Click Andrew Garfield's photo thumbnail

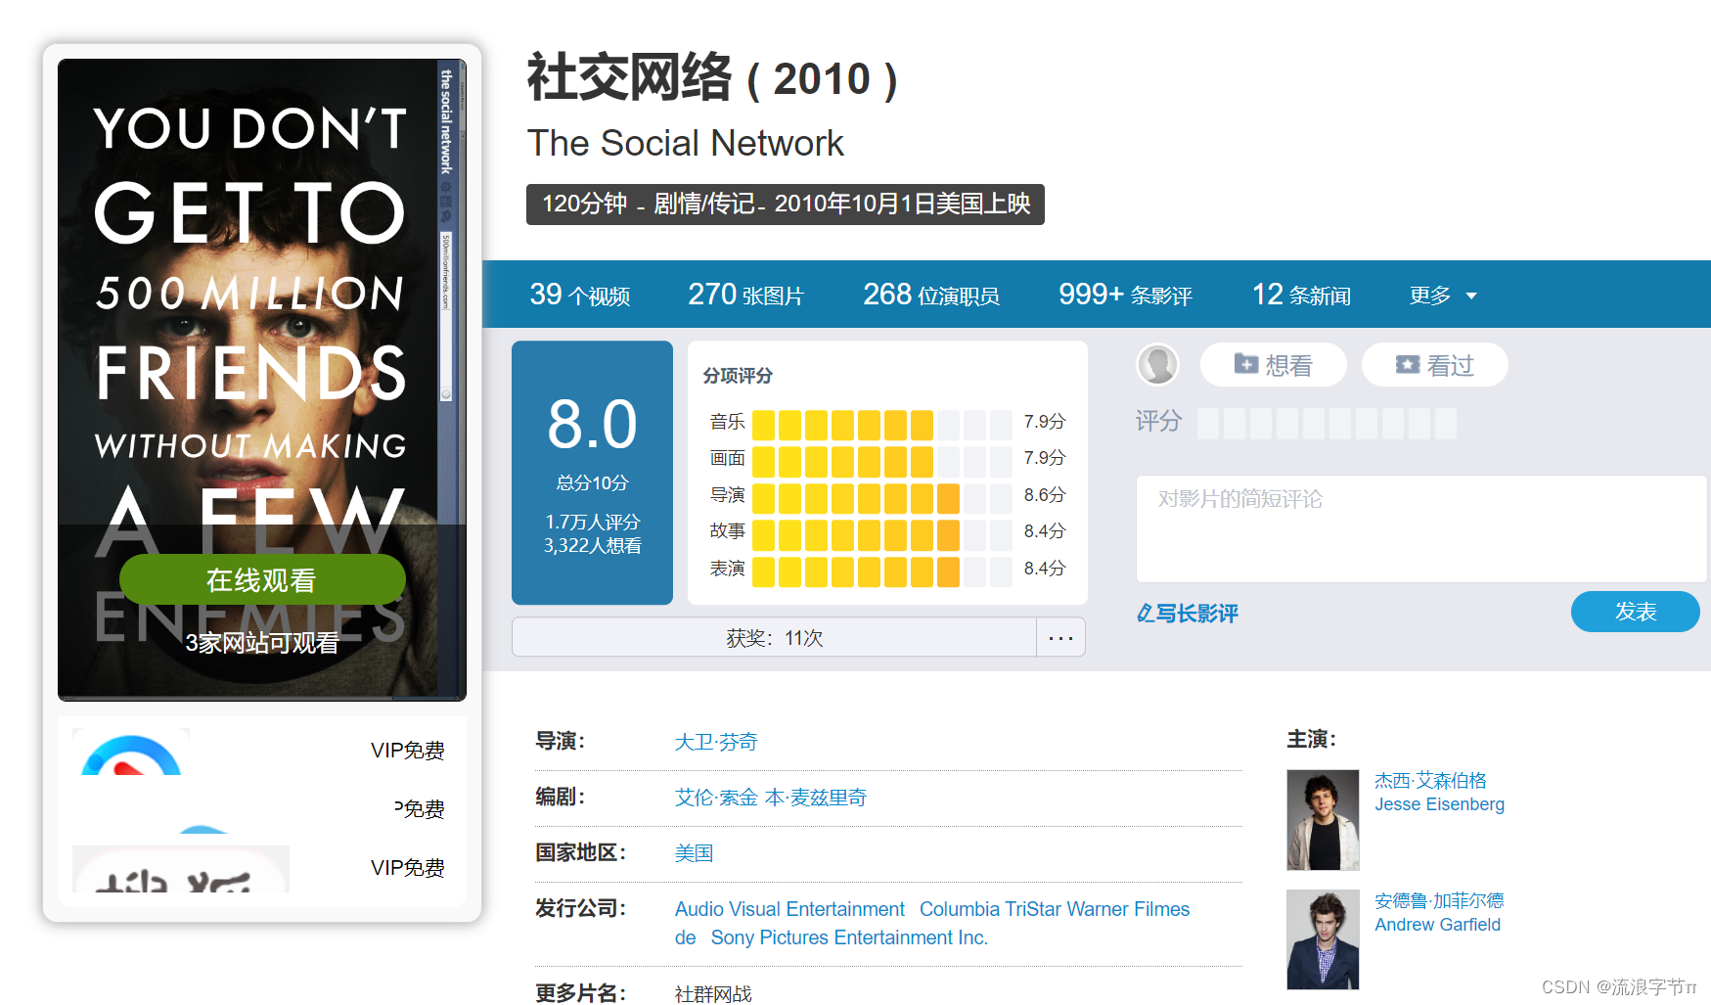pyautogui.click(x=1323, y=939)
